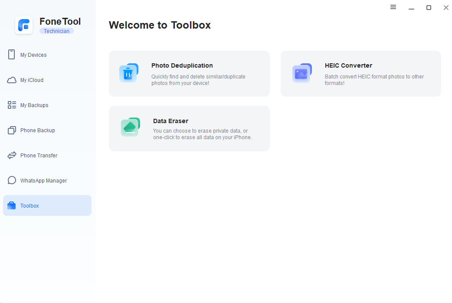Open the Data Eraser tool

point(189,128)
